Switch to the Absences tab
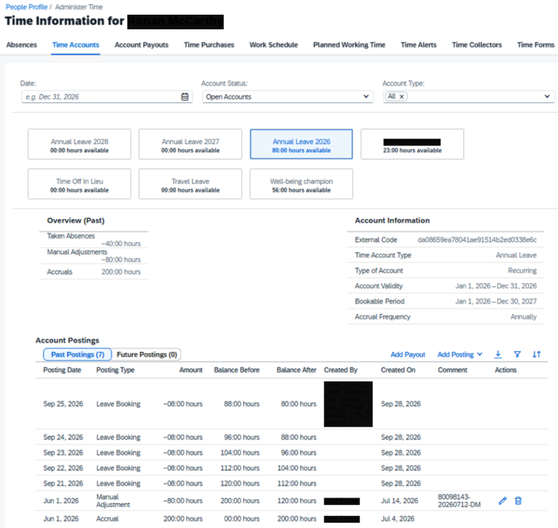The width and height of the screenshot is (558, 528). click(22, 45)
